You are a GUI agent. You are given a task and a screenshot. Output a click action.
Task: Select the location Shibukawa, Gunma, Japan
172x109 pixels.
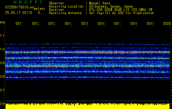[111, 7]
